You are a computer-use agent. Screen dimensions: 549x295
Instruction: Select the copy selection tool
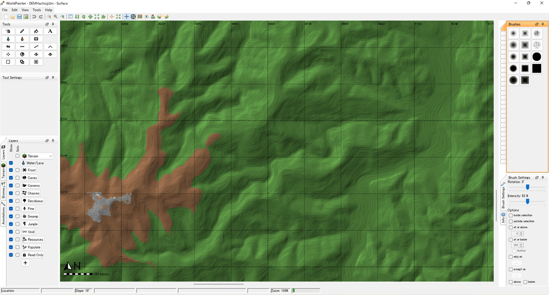point(22,62)
